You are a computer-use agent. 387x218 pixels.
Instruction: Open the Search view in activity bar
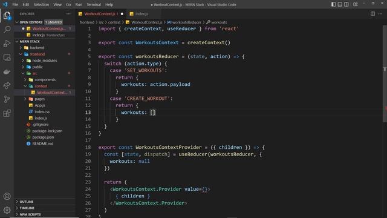tap(7, 30)
